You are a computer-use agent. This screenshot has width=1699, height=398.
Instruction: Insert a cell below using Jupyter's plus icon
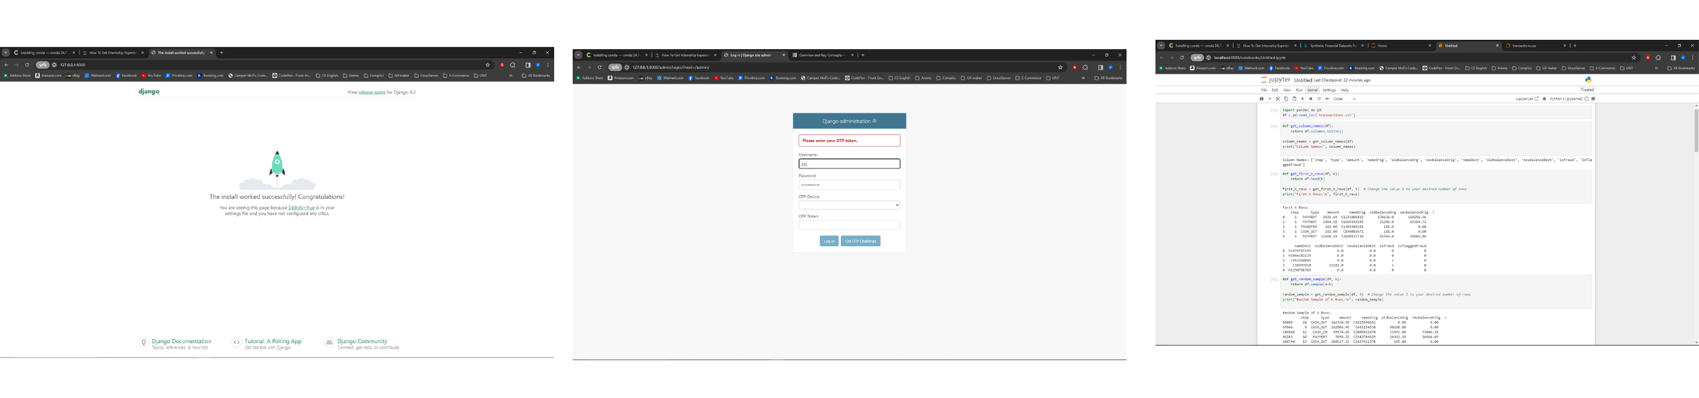click(1270, 99)
